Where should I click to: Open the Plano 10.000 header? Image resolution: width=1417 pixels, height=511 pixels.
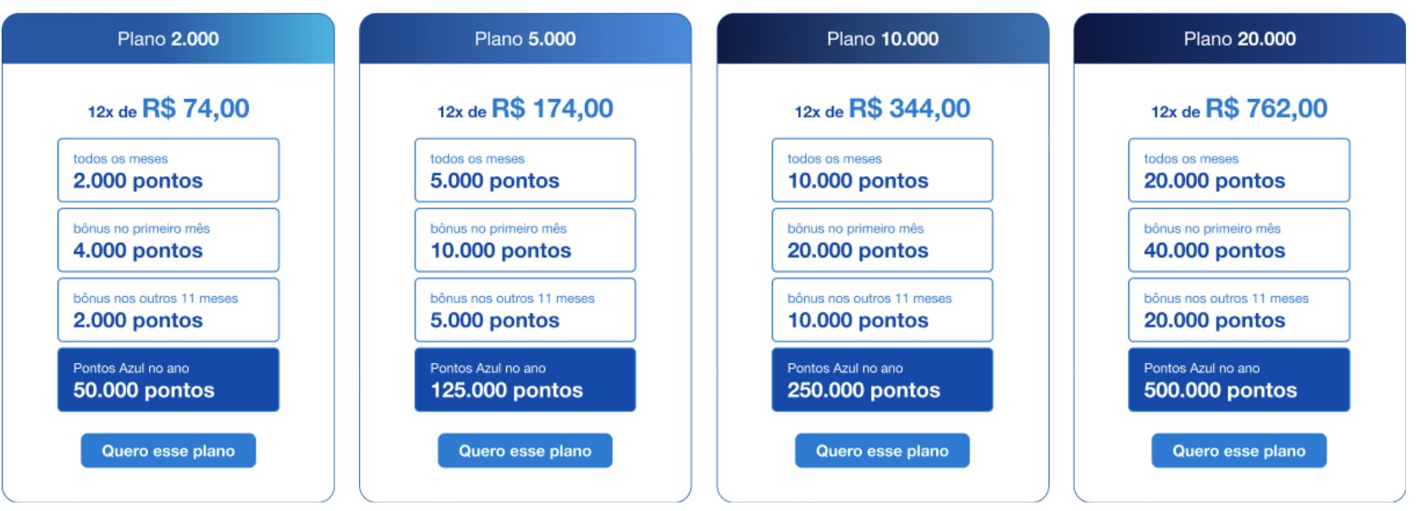[883, 39]
